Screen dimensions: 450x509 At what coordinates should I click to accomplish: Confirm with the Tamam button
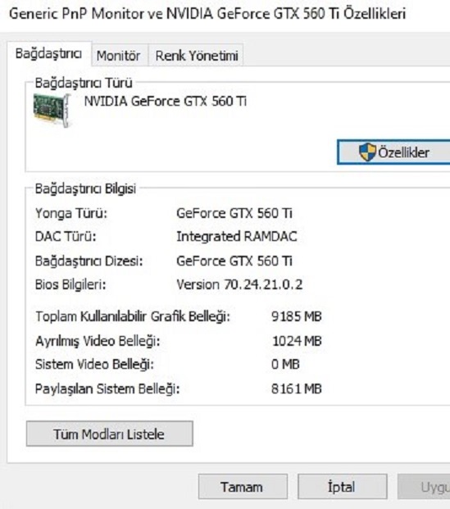(243, 487)
